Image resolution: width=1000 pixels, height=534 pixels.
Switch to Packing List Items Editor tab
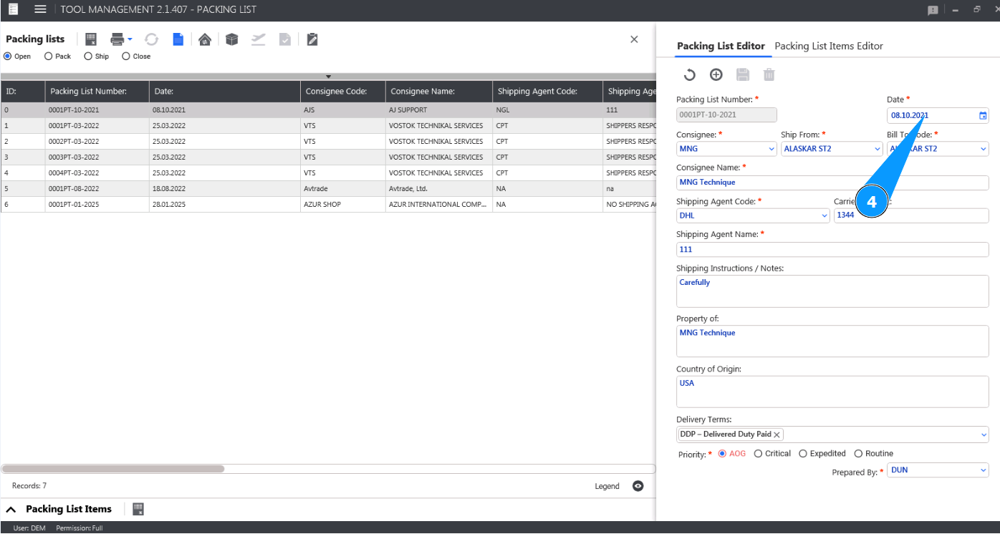point(829,46)
